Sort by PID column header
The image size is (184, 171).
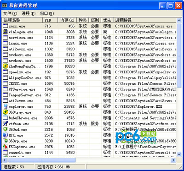[x=50, y=20]
